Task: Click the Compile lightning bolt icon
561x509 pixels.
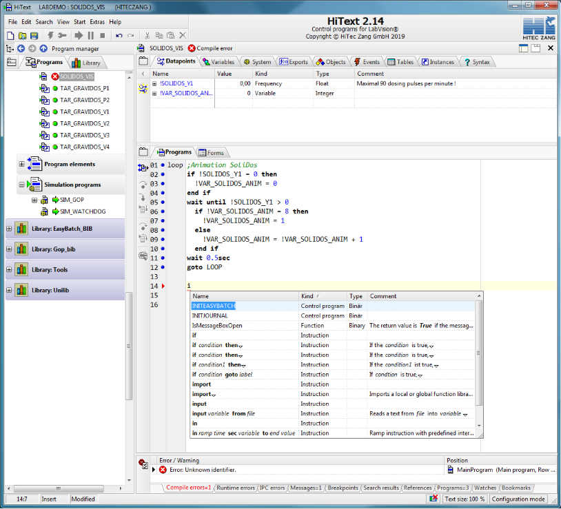Action: [x=50, y=35]
